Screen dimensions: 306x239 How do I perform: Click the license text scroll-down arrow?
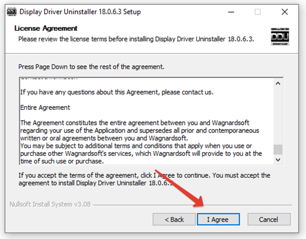[278, 160]
